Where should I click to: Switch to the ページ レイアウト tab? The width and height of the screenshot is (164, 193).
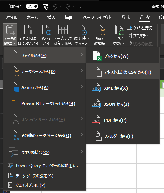97,17
